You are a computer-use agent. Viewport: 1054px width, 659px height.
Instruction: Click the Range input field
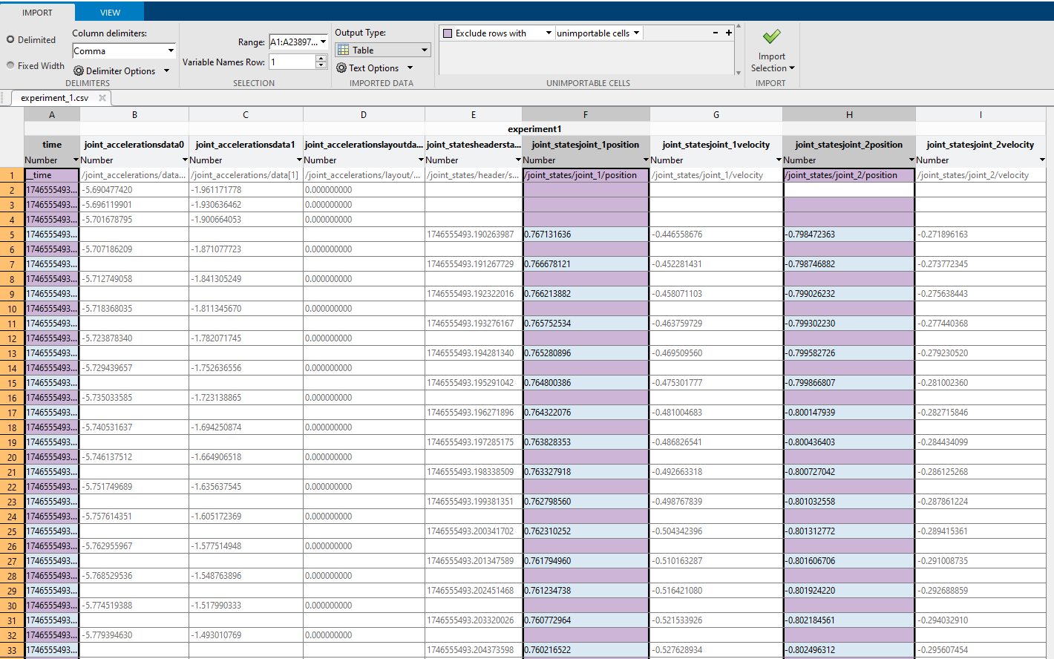pyautogui.click(x=294, y=42)
